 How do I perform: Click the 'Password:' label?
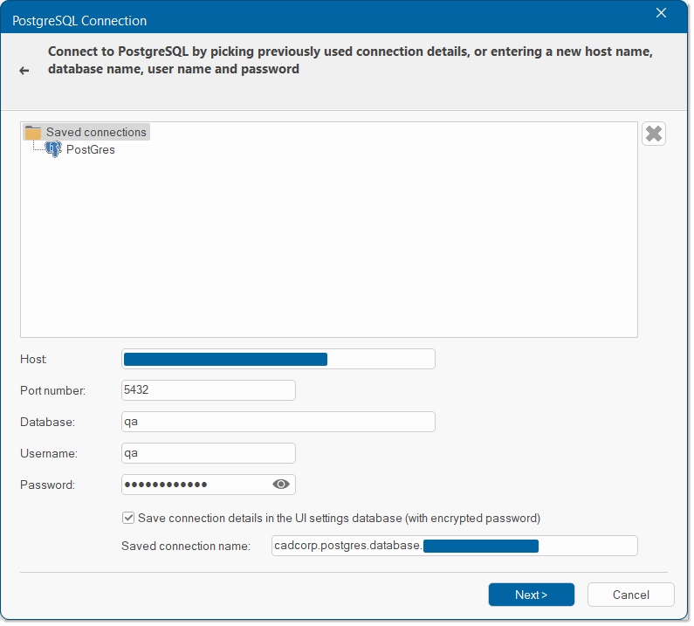(x=47, y=485)
